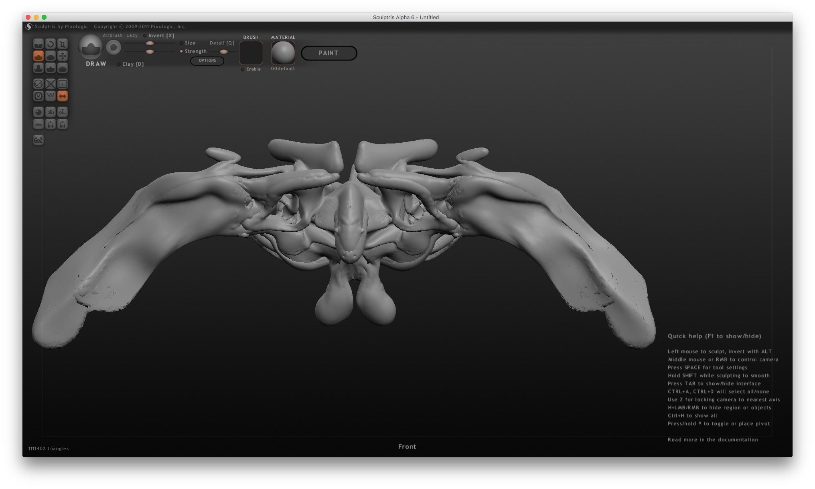Click the round airbrush ring icon

114,48
